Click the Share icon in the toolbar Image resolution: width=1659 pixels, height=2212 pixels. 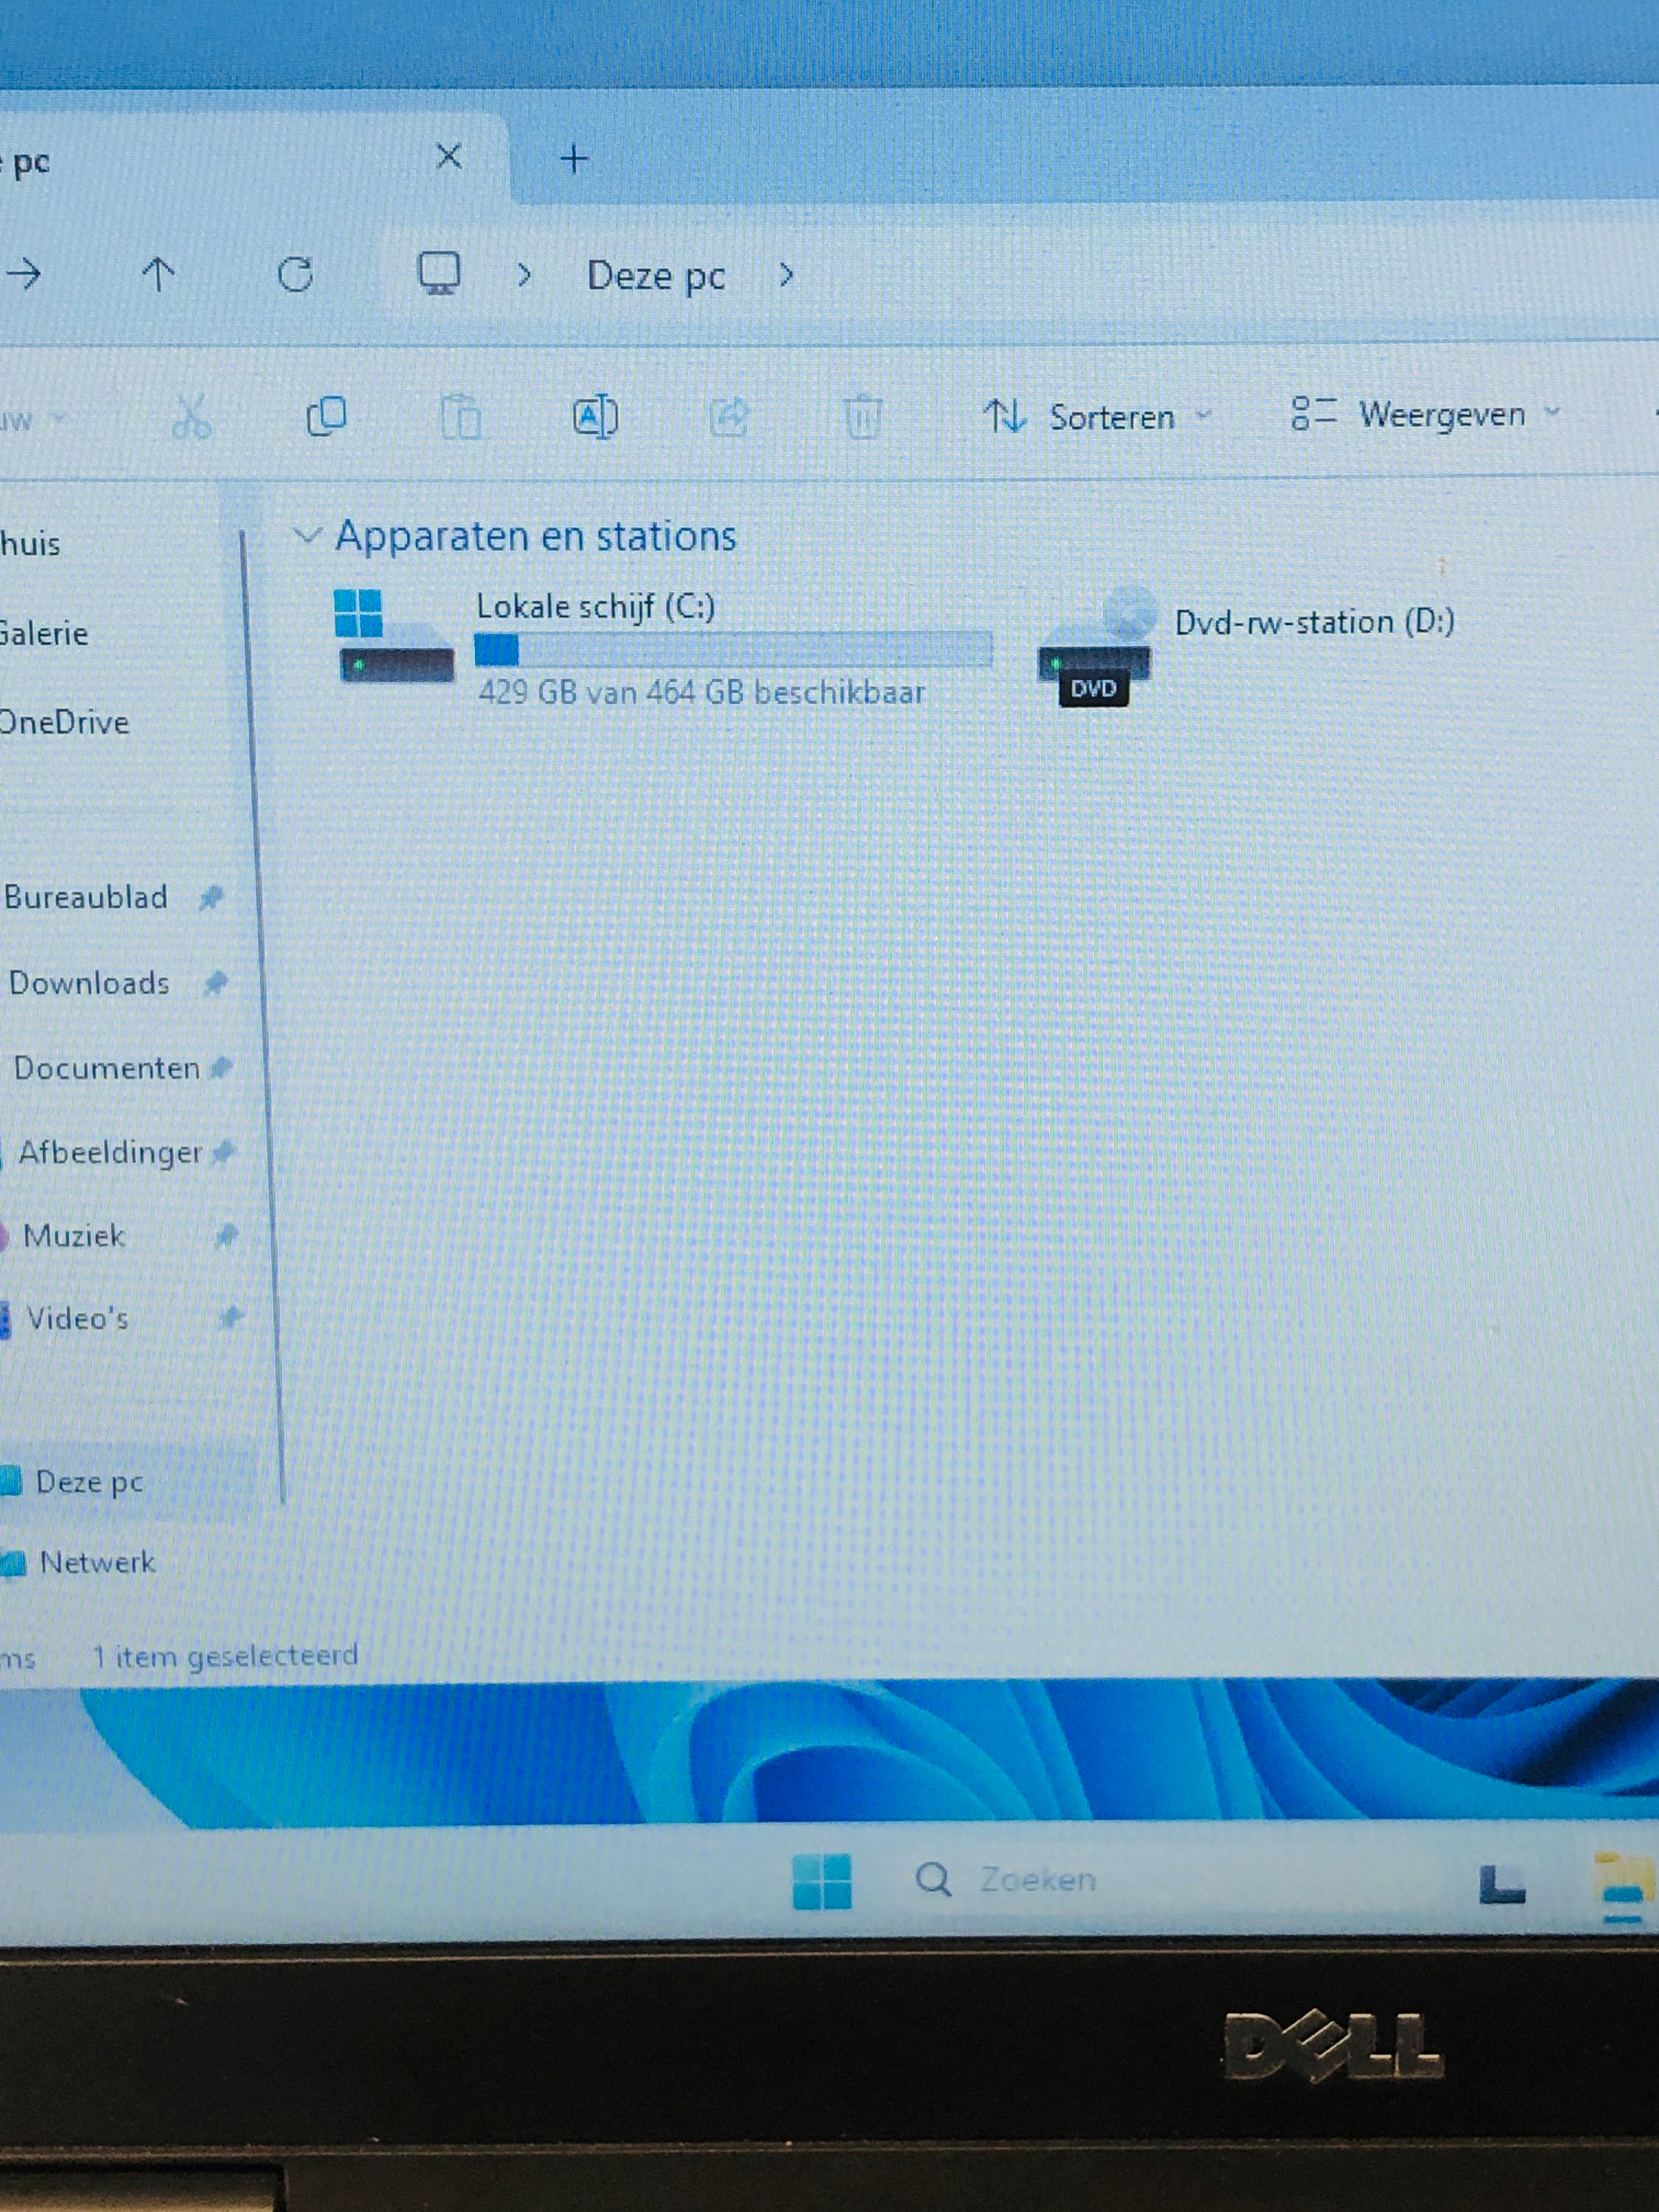(729, 417)
